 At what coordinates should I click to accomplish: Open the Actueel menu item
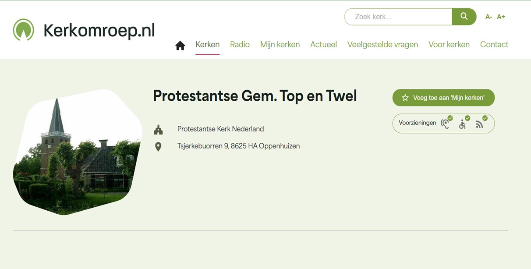tap(323, 44)
